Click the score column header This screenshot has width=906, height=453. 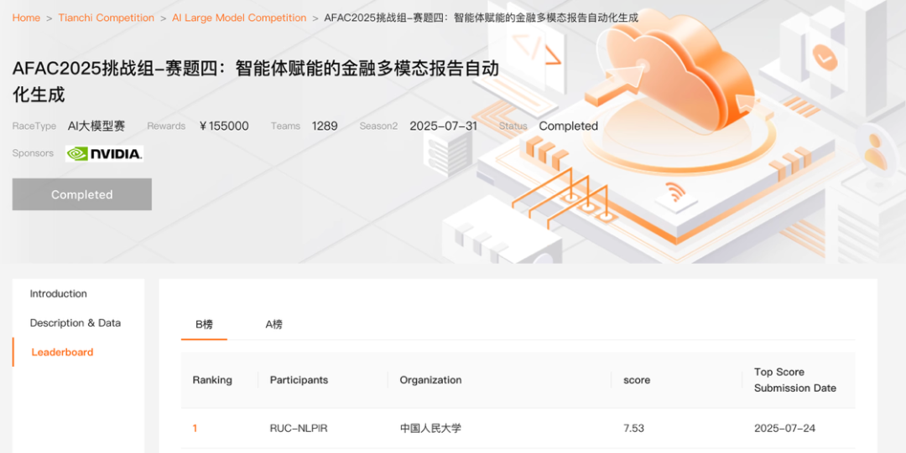tap(637, 380)
